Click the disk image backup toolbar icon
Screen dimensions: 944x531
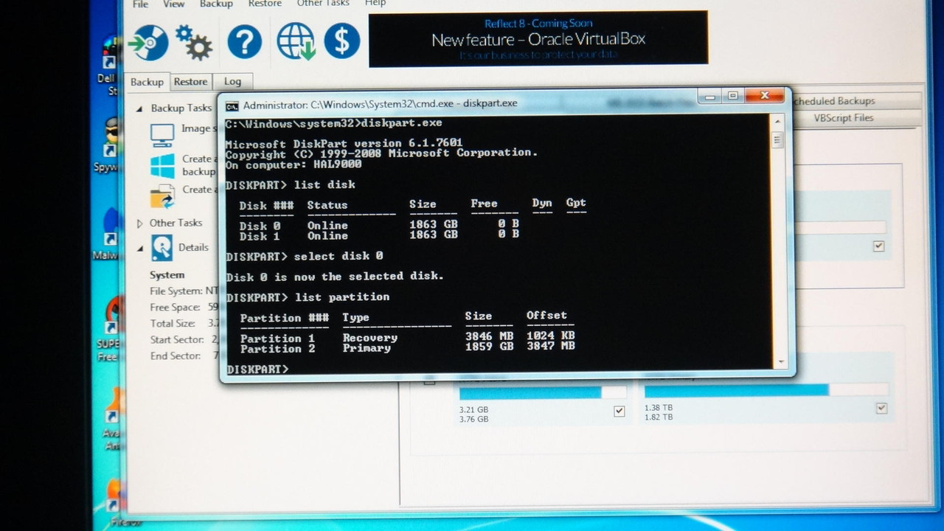coord(147,42)
